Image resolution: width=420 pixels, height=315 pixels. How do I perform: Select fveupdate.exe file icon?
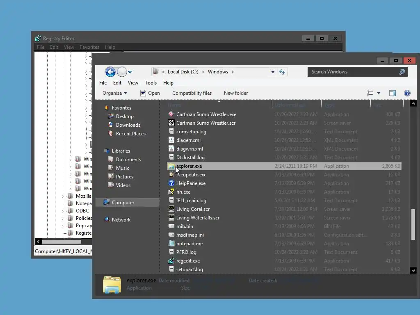[x=171, y=174]
